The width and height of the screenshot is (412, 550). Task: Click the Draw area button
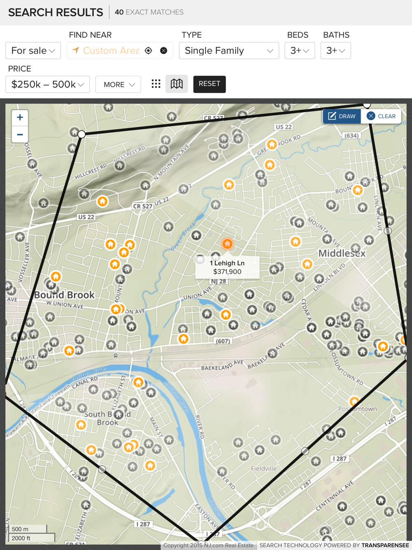coord(342,116)
